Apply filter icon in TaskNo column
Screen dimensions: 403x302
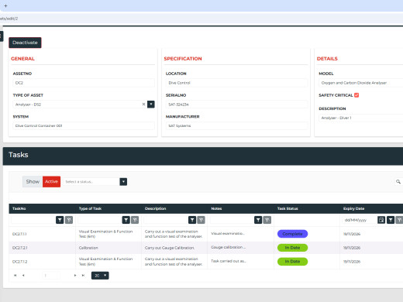click(x=60, y=220)
